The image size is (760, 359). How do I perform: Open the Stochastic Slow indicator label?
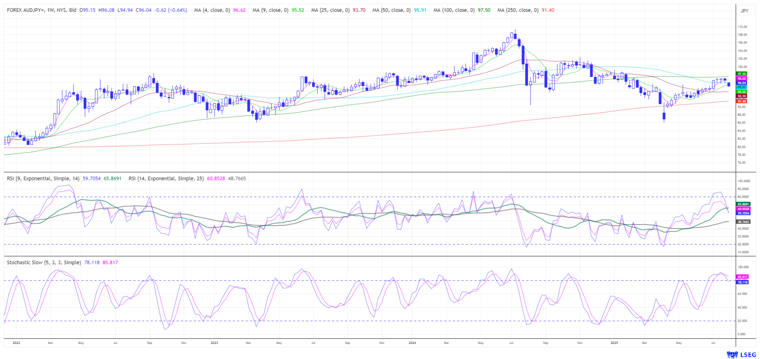(44, 263)
